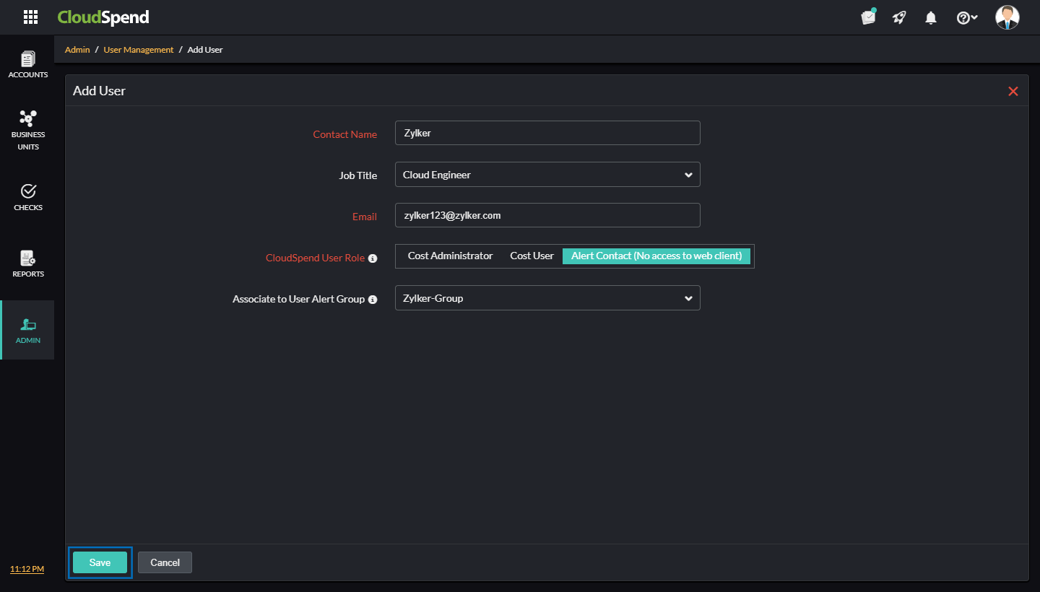Open the Business Units section

point(27,130)
